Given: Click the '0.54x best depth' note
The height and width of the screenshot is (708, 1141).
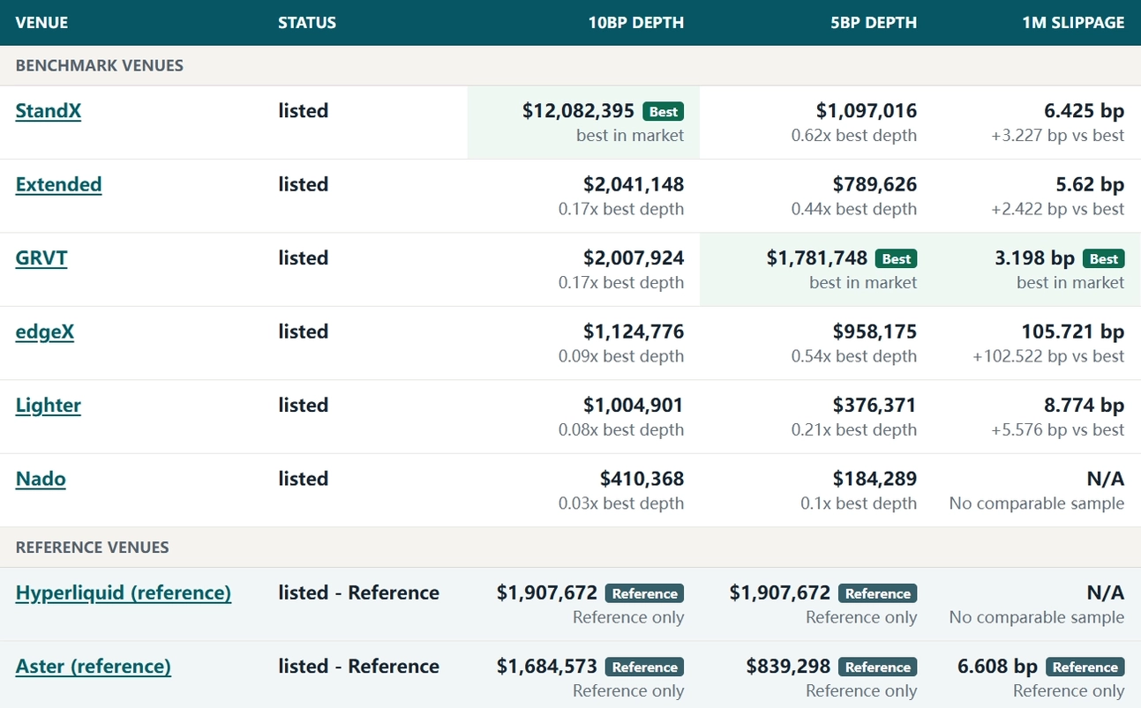Looking at the screenshot, I should pyautogui.click(x=854, y=356).
